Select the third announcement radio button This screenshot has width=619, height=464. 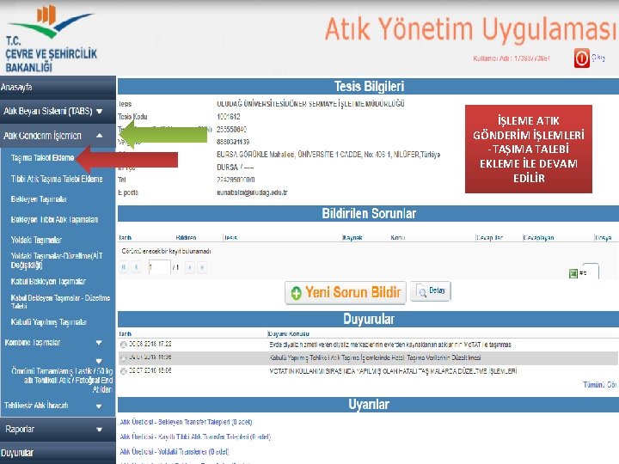124,371
